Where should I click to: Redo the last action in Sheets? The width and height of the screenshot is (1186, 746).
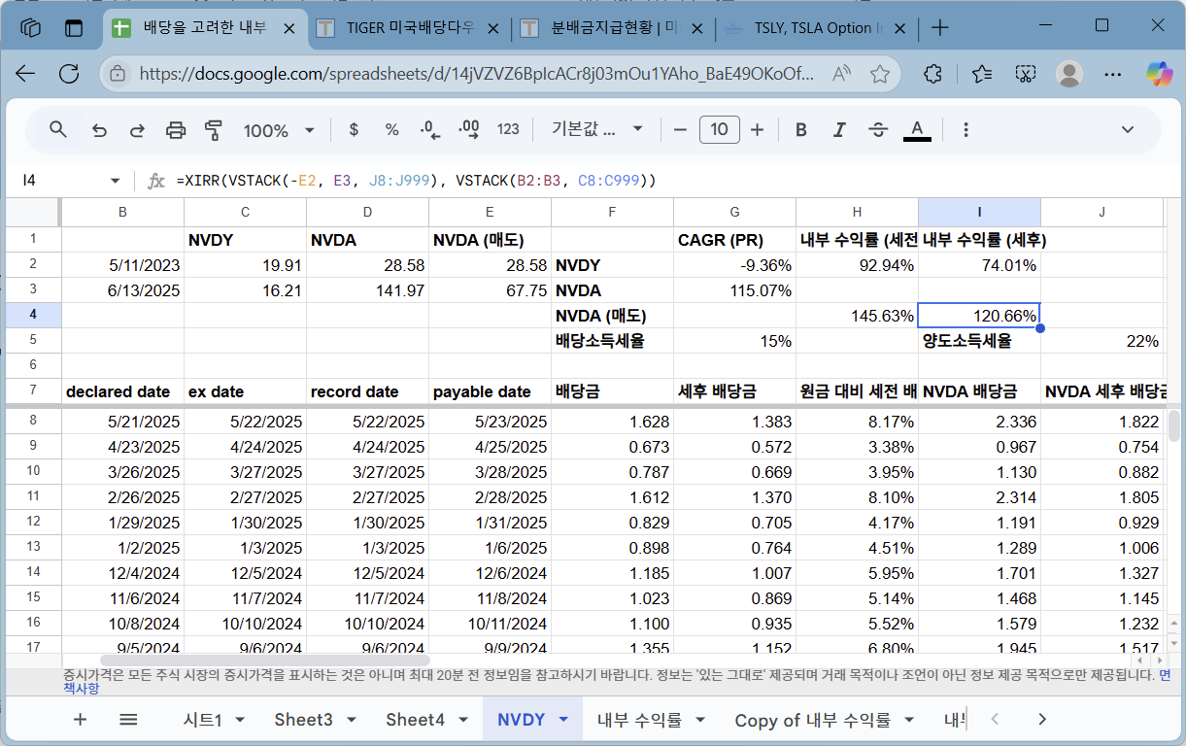(x=137, y=129)
